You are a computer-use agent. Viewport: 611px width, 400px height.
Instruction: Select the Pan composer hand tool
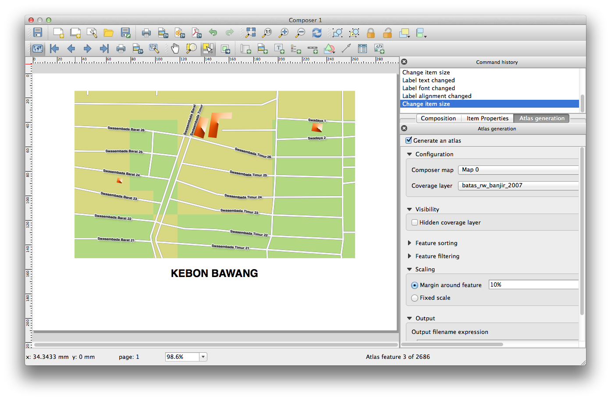[175, 49]
